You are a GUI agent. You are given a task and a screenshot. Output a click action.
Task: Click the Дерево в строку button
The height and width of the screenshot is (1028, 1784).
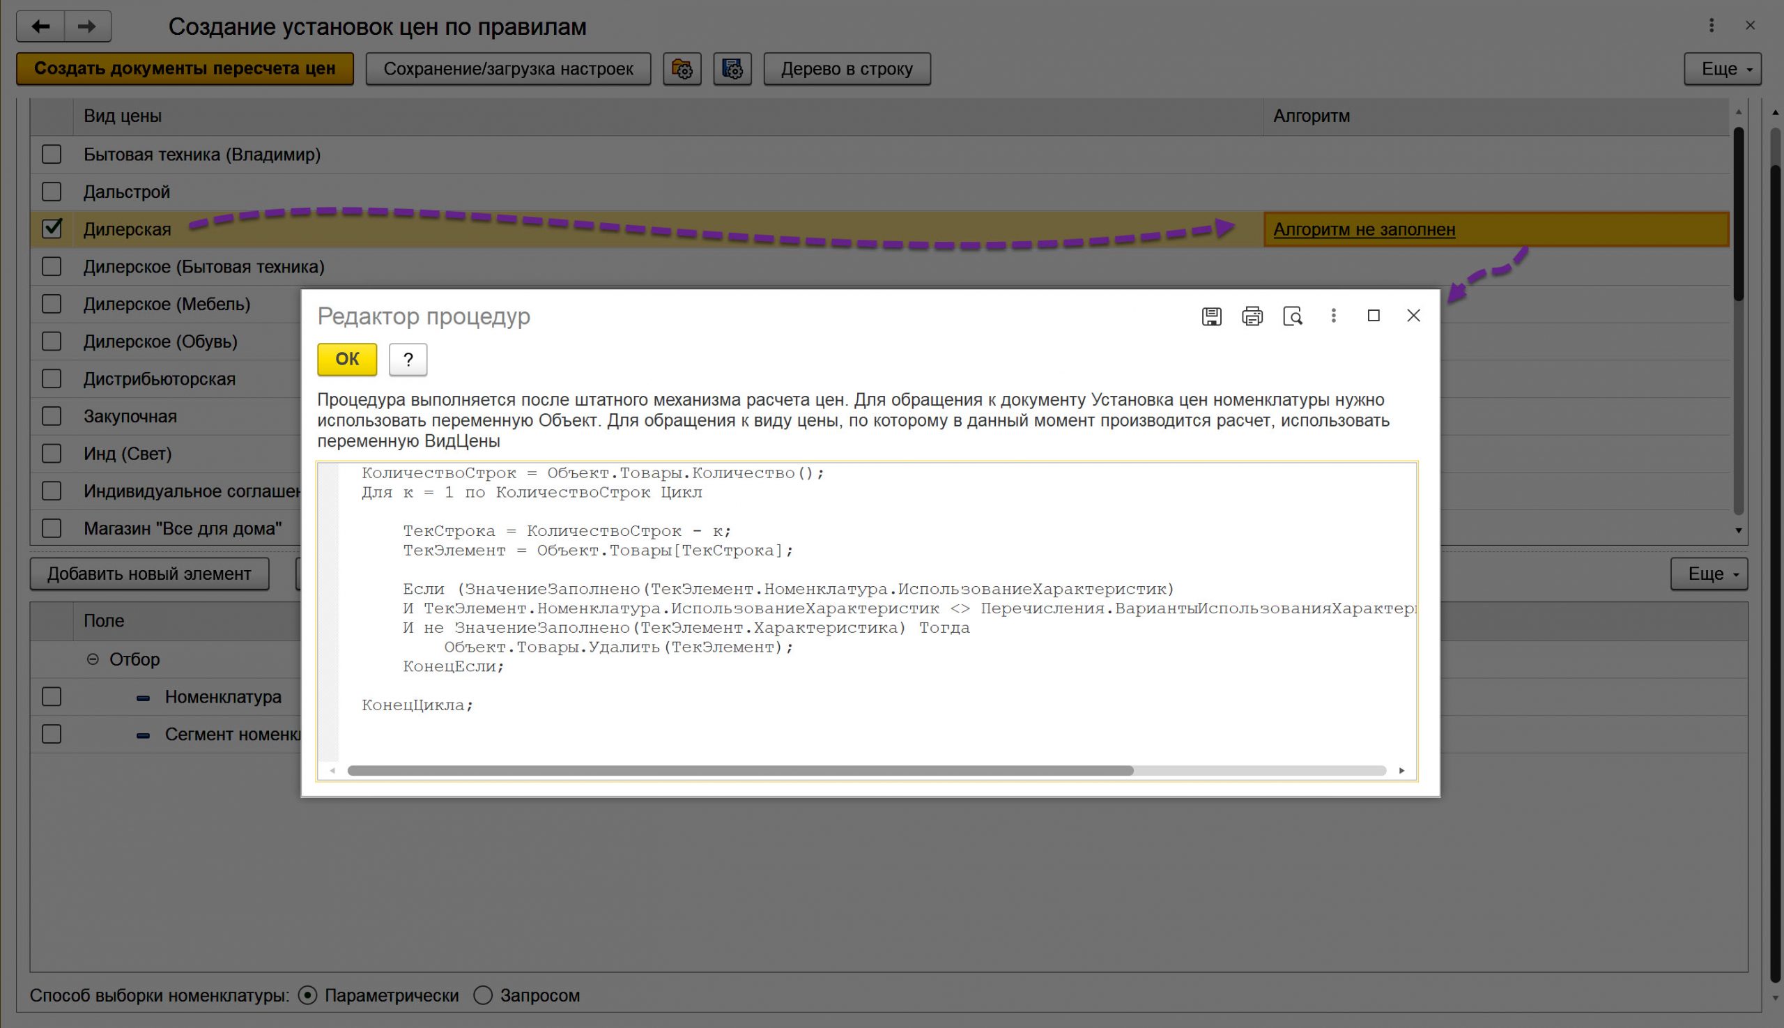click(847, 69)
